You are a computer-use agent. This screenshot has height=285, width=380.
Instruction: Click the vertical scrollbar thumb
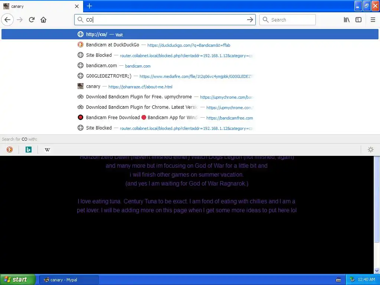(x=377, y=199)
